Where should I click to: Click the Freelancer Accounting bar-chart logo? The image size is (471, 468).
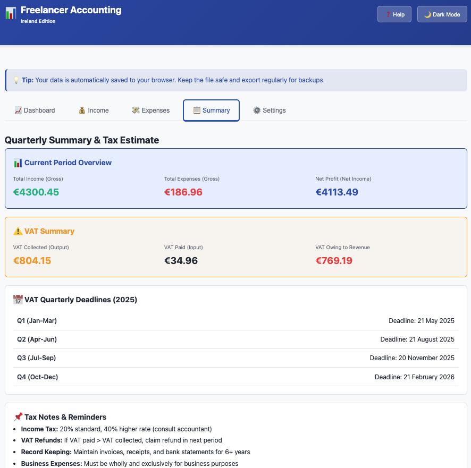pyautogui.click(x=11, y=13)
